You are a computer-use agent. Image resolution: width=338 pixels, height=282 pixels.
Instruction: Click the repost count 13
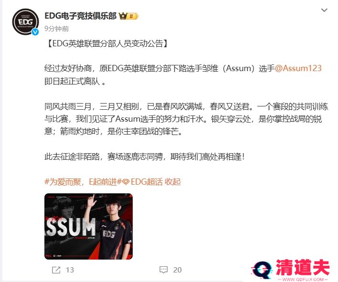pos(70,270)
